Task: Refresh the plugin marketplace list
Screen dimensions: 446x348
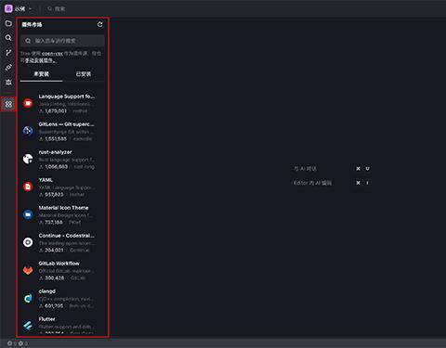Action: tap(99, 24)
